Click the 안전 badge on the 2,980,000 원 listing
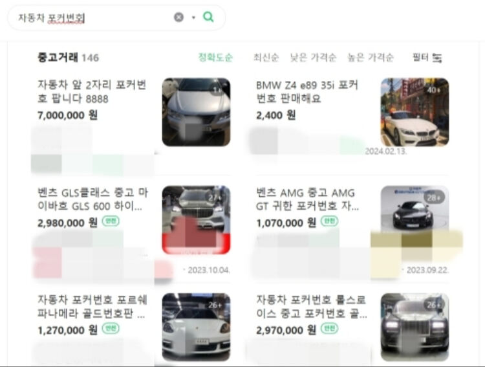The height and width of the screenshot is (367, 485). [x=111, y=221]
